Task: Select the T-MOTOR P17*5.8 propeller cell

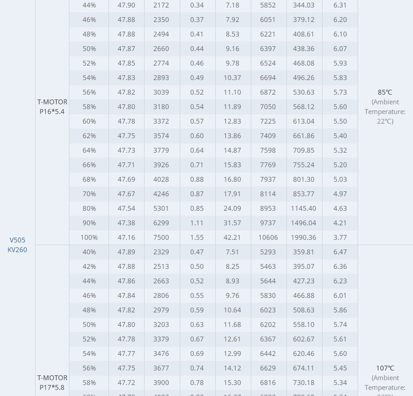Action: 52,382
